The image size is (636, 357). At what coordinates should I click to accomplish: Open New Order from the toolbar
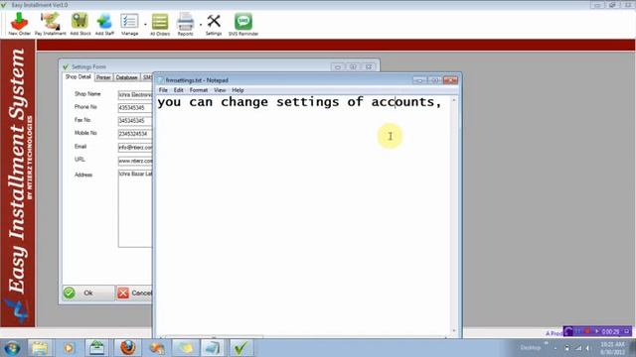pyautogui.click(x=19, y=24)
